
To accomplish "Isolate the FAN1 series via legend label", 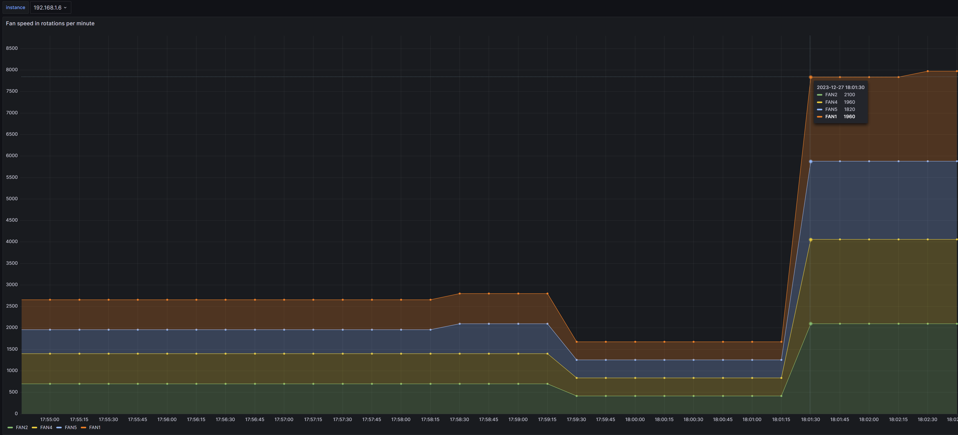I will pyautogui.click(x=95, y=428).
